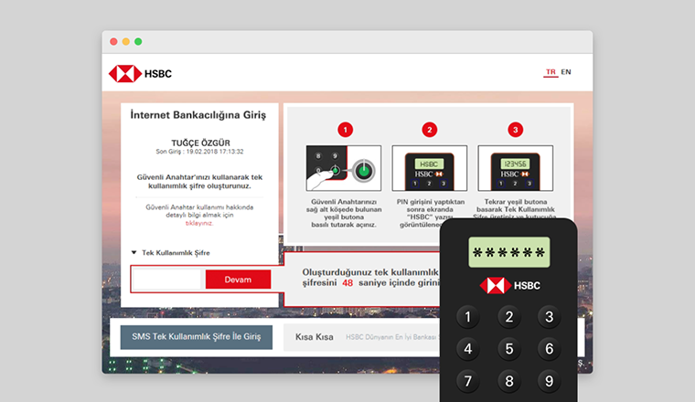Tap key 9 on the Secure Key device
The height and width of the screenshot is (402, 695).
(x=550, y=381)
